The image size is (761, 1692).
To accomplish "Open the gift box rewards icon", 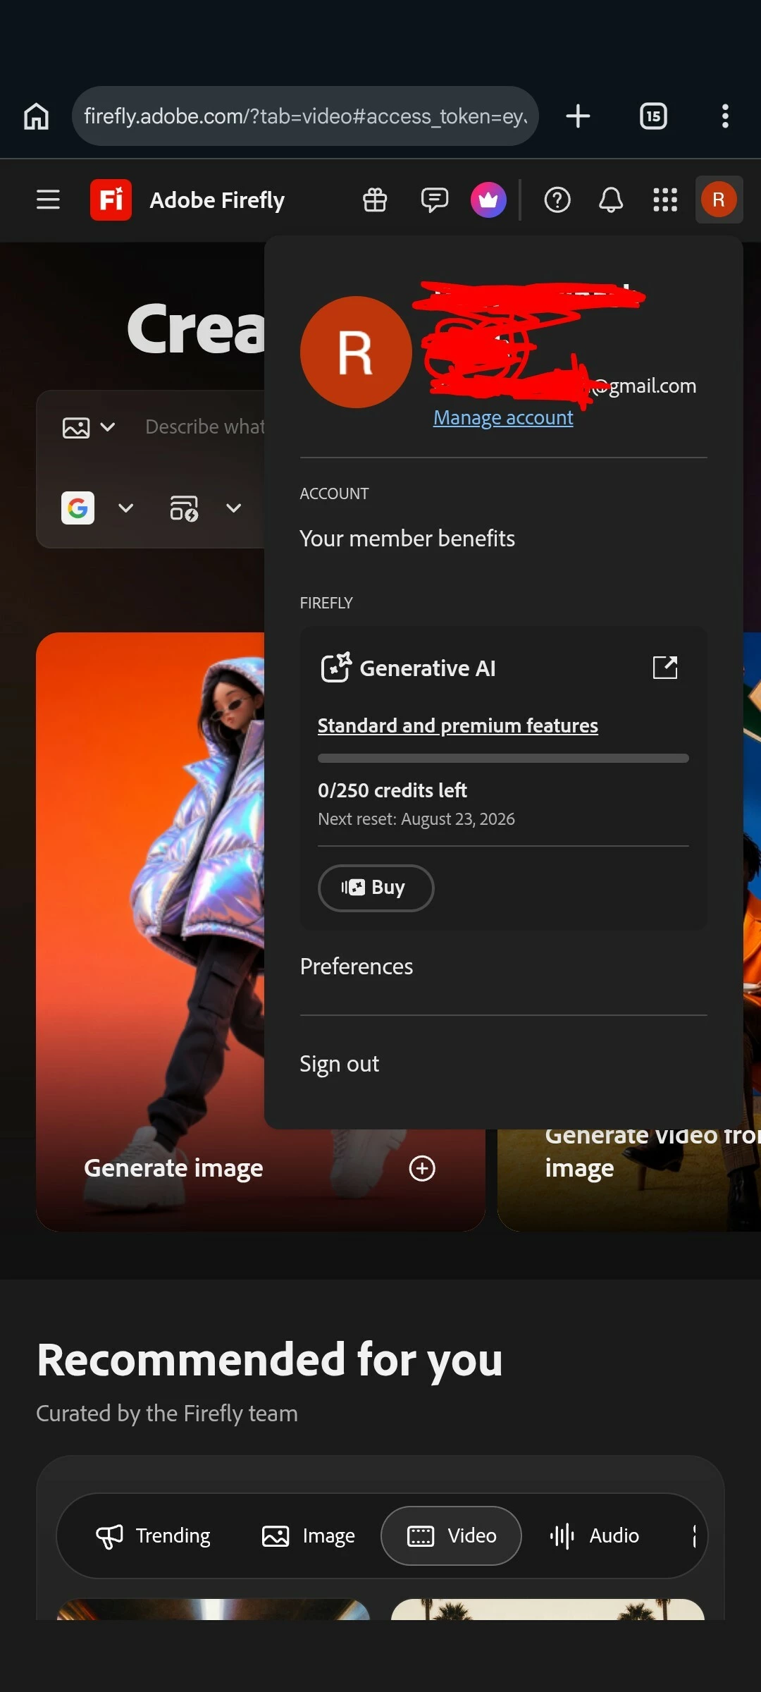I will [x=375, y=200].
